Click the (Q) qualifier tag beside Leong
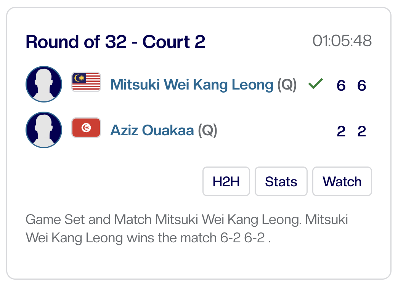398x285 pixels. tap(287, 85)
